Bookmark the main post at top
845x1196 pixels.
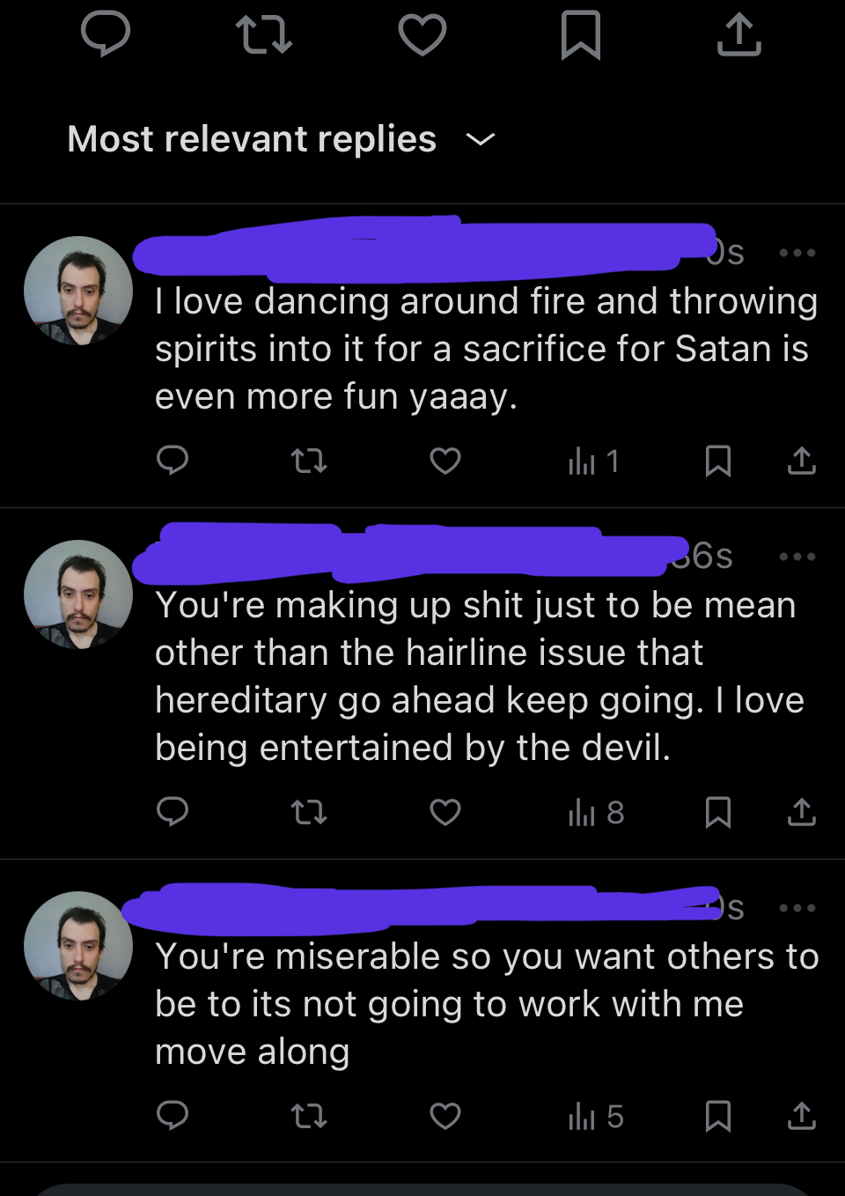(x=581, y=35)
